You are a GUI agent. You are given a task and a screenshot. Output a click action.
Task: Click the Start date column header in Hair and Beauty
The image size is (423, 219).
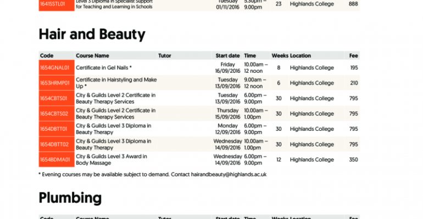click(227, 56)
